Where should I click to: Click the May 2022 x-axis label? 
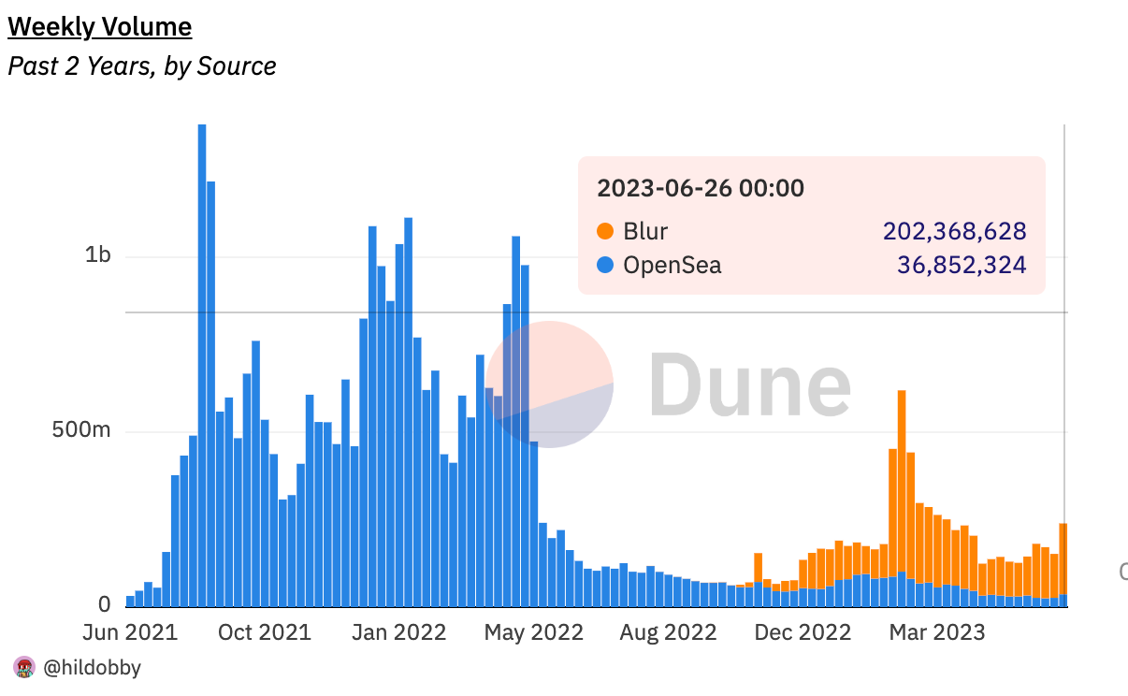[x=533, y=632]
